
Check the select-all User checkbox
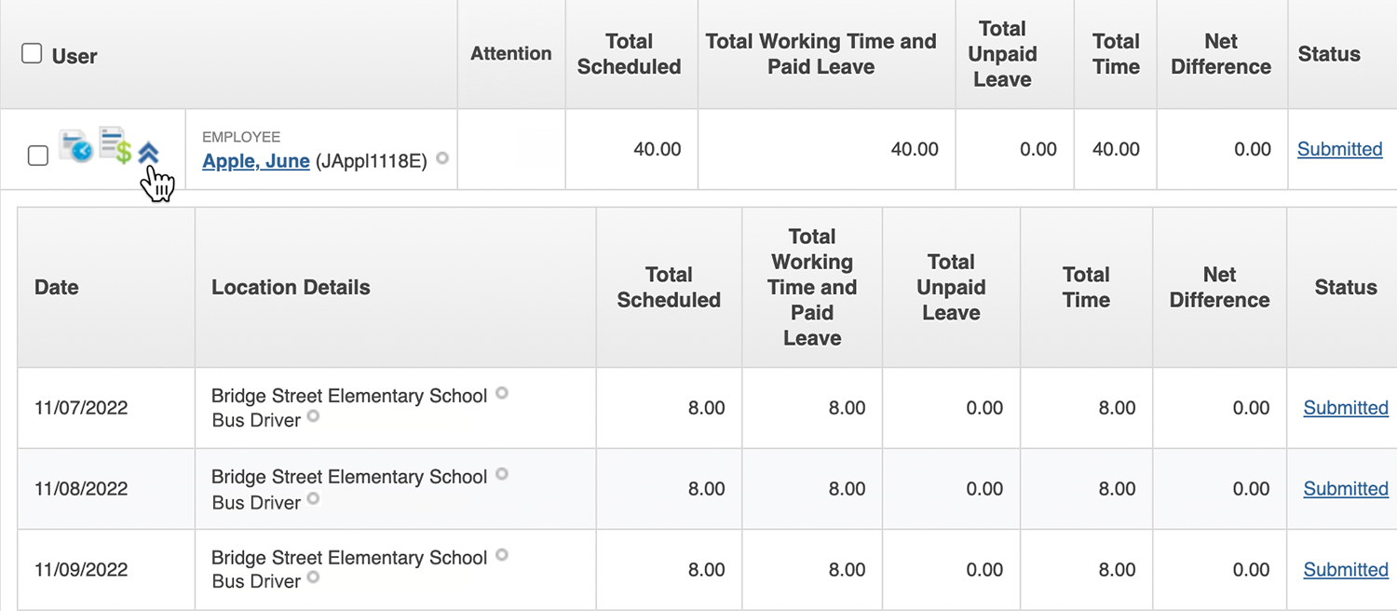(32, 54)
